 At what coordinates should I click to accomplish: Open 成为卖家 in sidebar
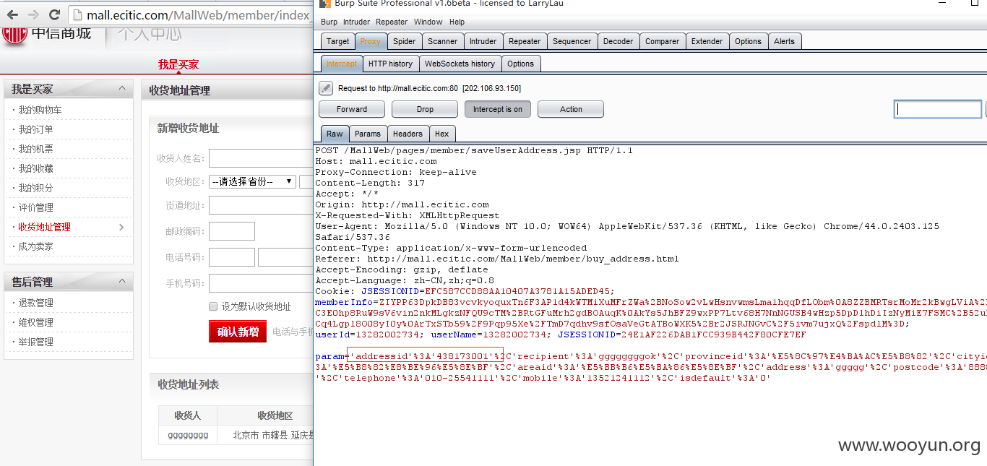[35, 246]
